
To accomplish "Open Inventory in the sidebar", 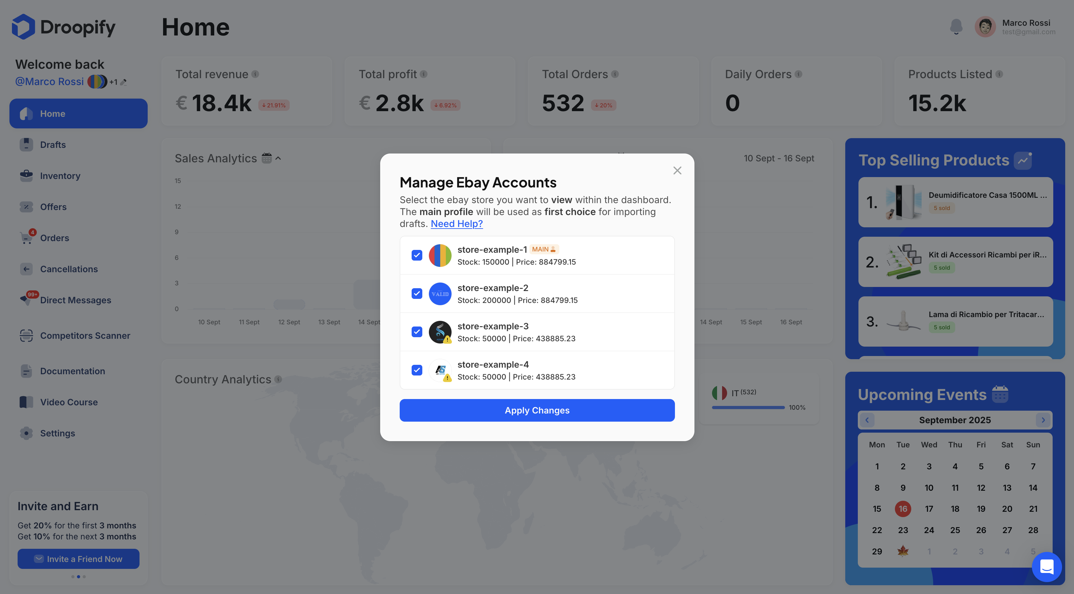I will 78,176.
